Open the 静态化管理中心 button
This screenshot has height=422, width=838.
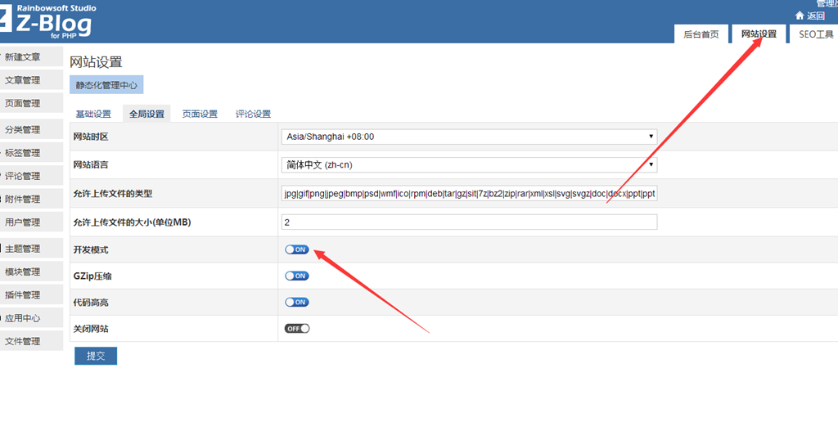107,85
